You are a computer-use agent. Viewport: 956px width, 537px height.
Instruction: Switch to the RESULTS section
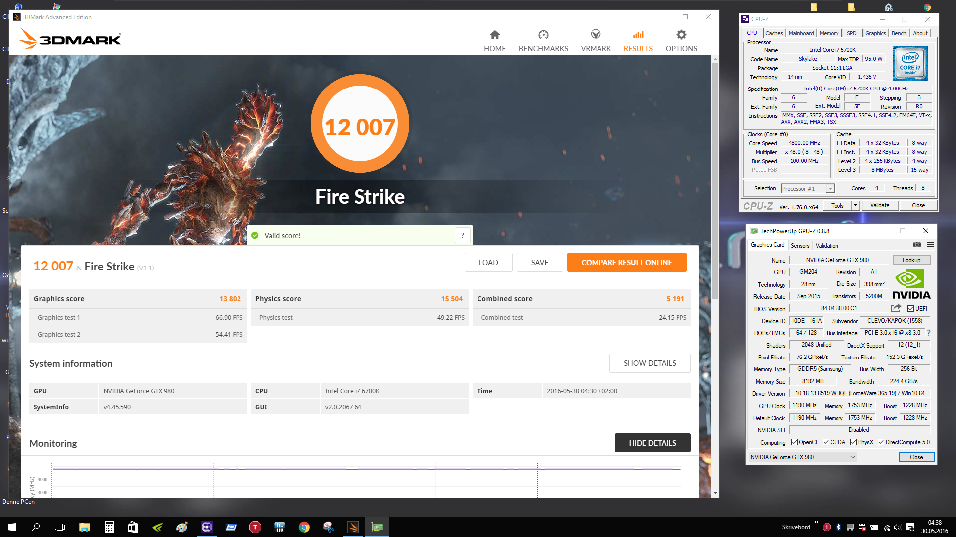point(638,41)
